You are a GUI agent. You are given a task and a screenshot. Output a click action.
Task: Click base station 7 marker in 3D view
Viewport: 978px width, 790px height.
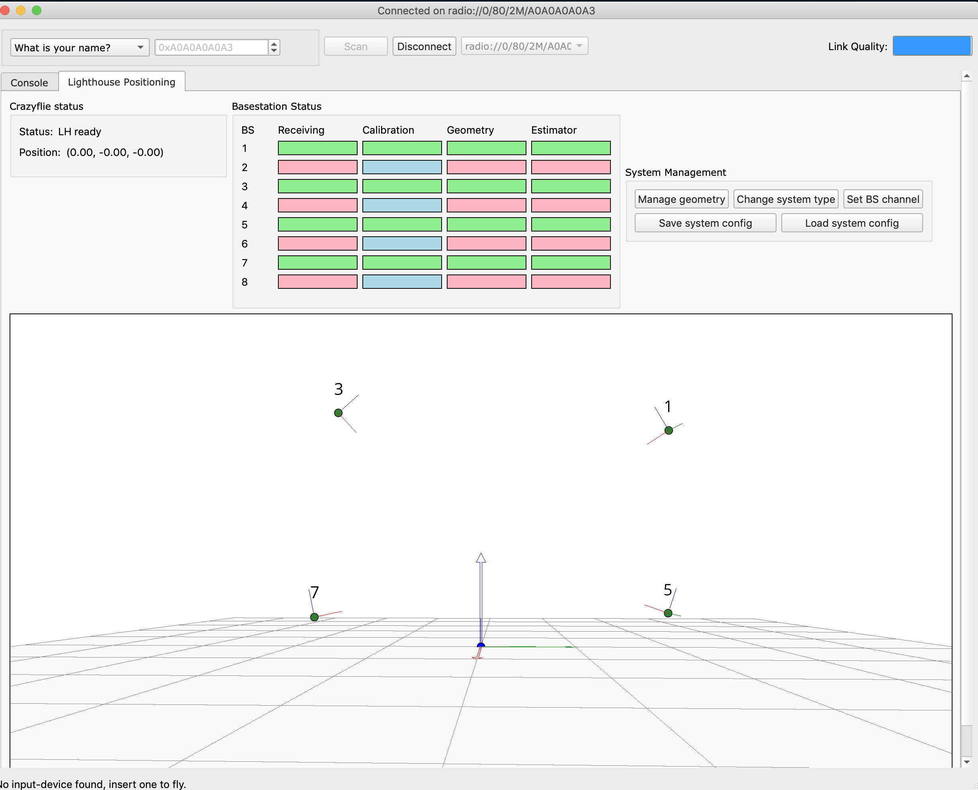coord(314,617)
